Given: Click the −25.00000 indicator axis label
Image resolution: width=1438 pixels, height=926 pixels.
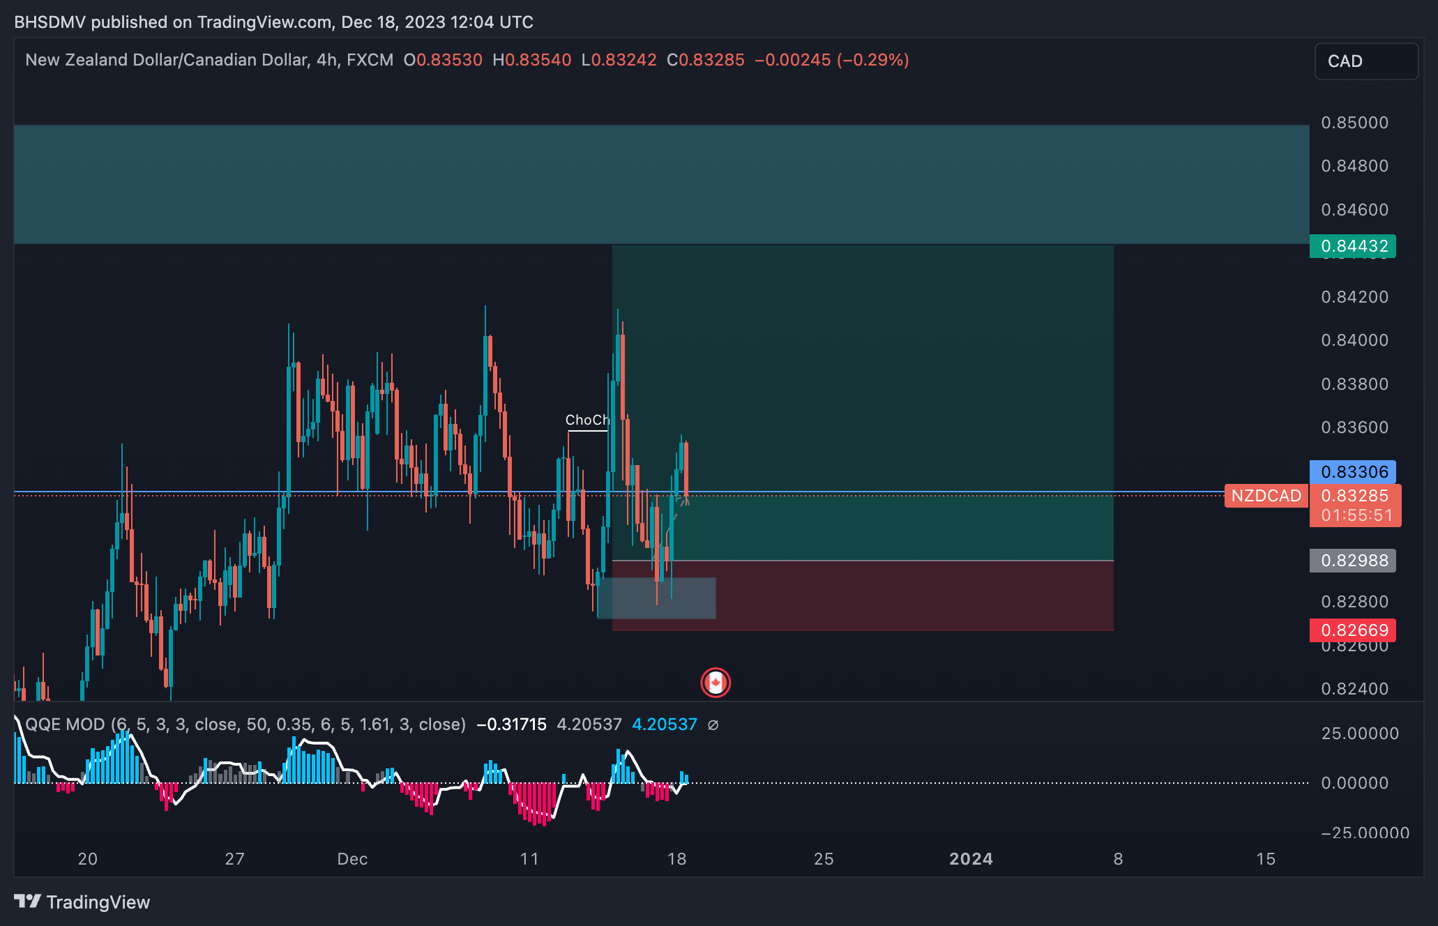Looking at the screenshot, I should [x=1365, y=833].
